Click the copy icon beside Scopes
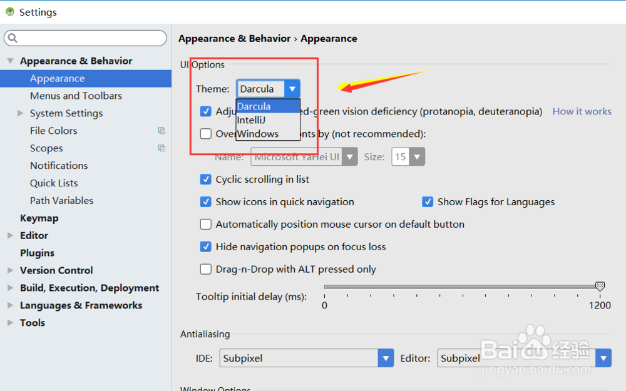The image size is (626, 391). click(162, 148)
